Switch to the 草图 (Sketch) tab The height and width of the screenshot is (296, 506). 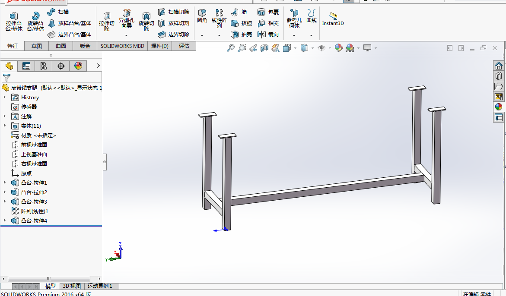(36, 46)
